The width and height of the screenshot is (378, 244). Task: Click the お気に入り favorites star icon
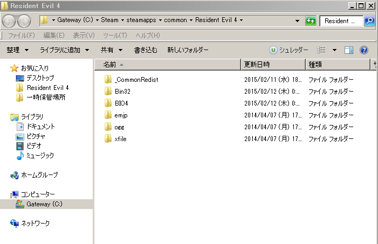point(14,68)
